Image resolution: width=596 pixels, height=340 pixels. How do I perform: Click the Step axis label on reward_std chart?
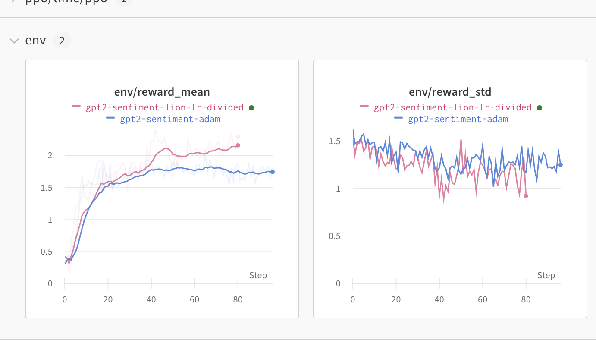click(x=546, y=275)
